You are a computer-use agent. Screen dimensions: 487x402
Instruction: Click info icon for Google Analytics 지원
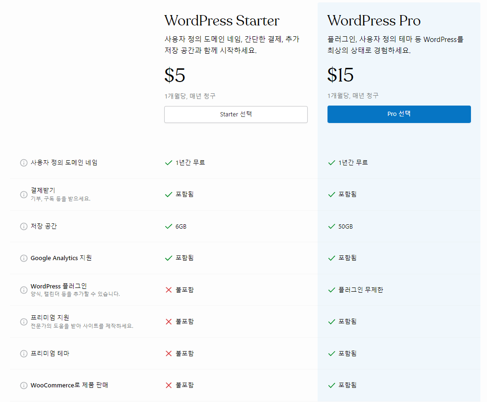pos(24,258)
